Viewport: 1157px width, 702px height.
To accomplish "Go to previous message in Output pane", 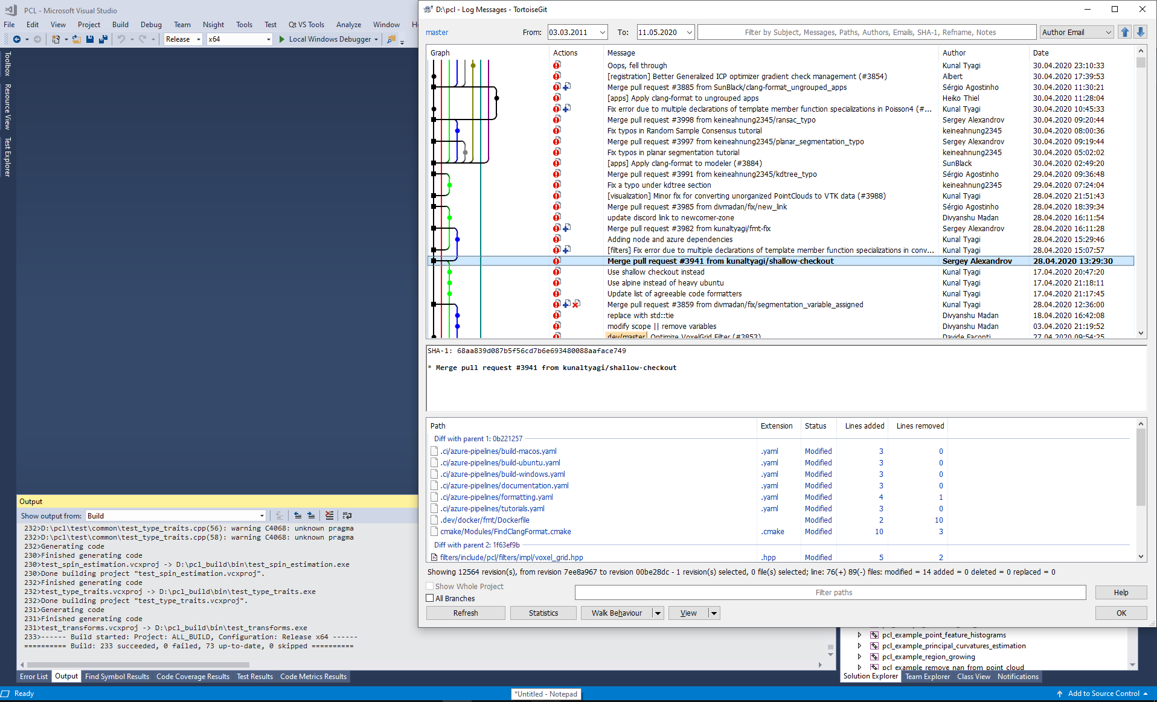I will (298, 515).
